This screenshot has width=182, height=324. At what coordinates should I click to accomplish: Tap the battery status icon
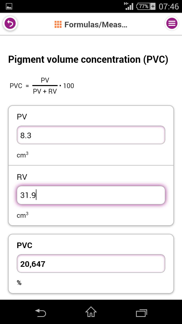pyautogui.click(x=146, y=6)
